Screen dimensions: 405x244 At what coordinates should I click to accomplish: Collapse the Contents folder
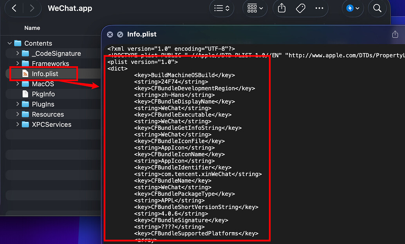pyautogui.click(x=9, y=43)
